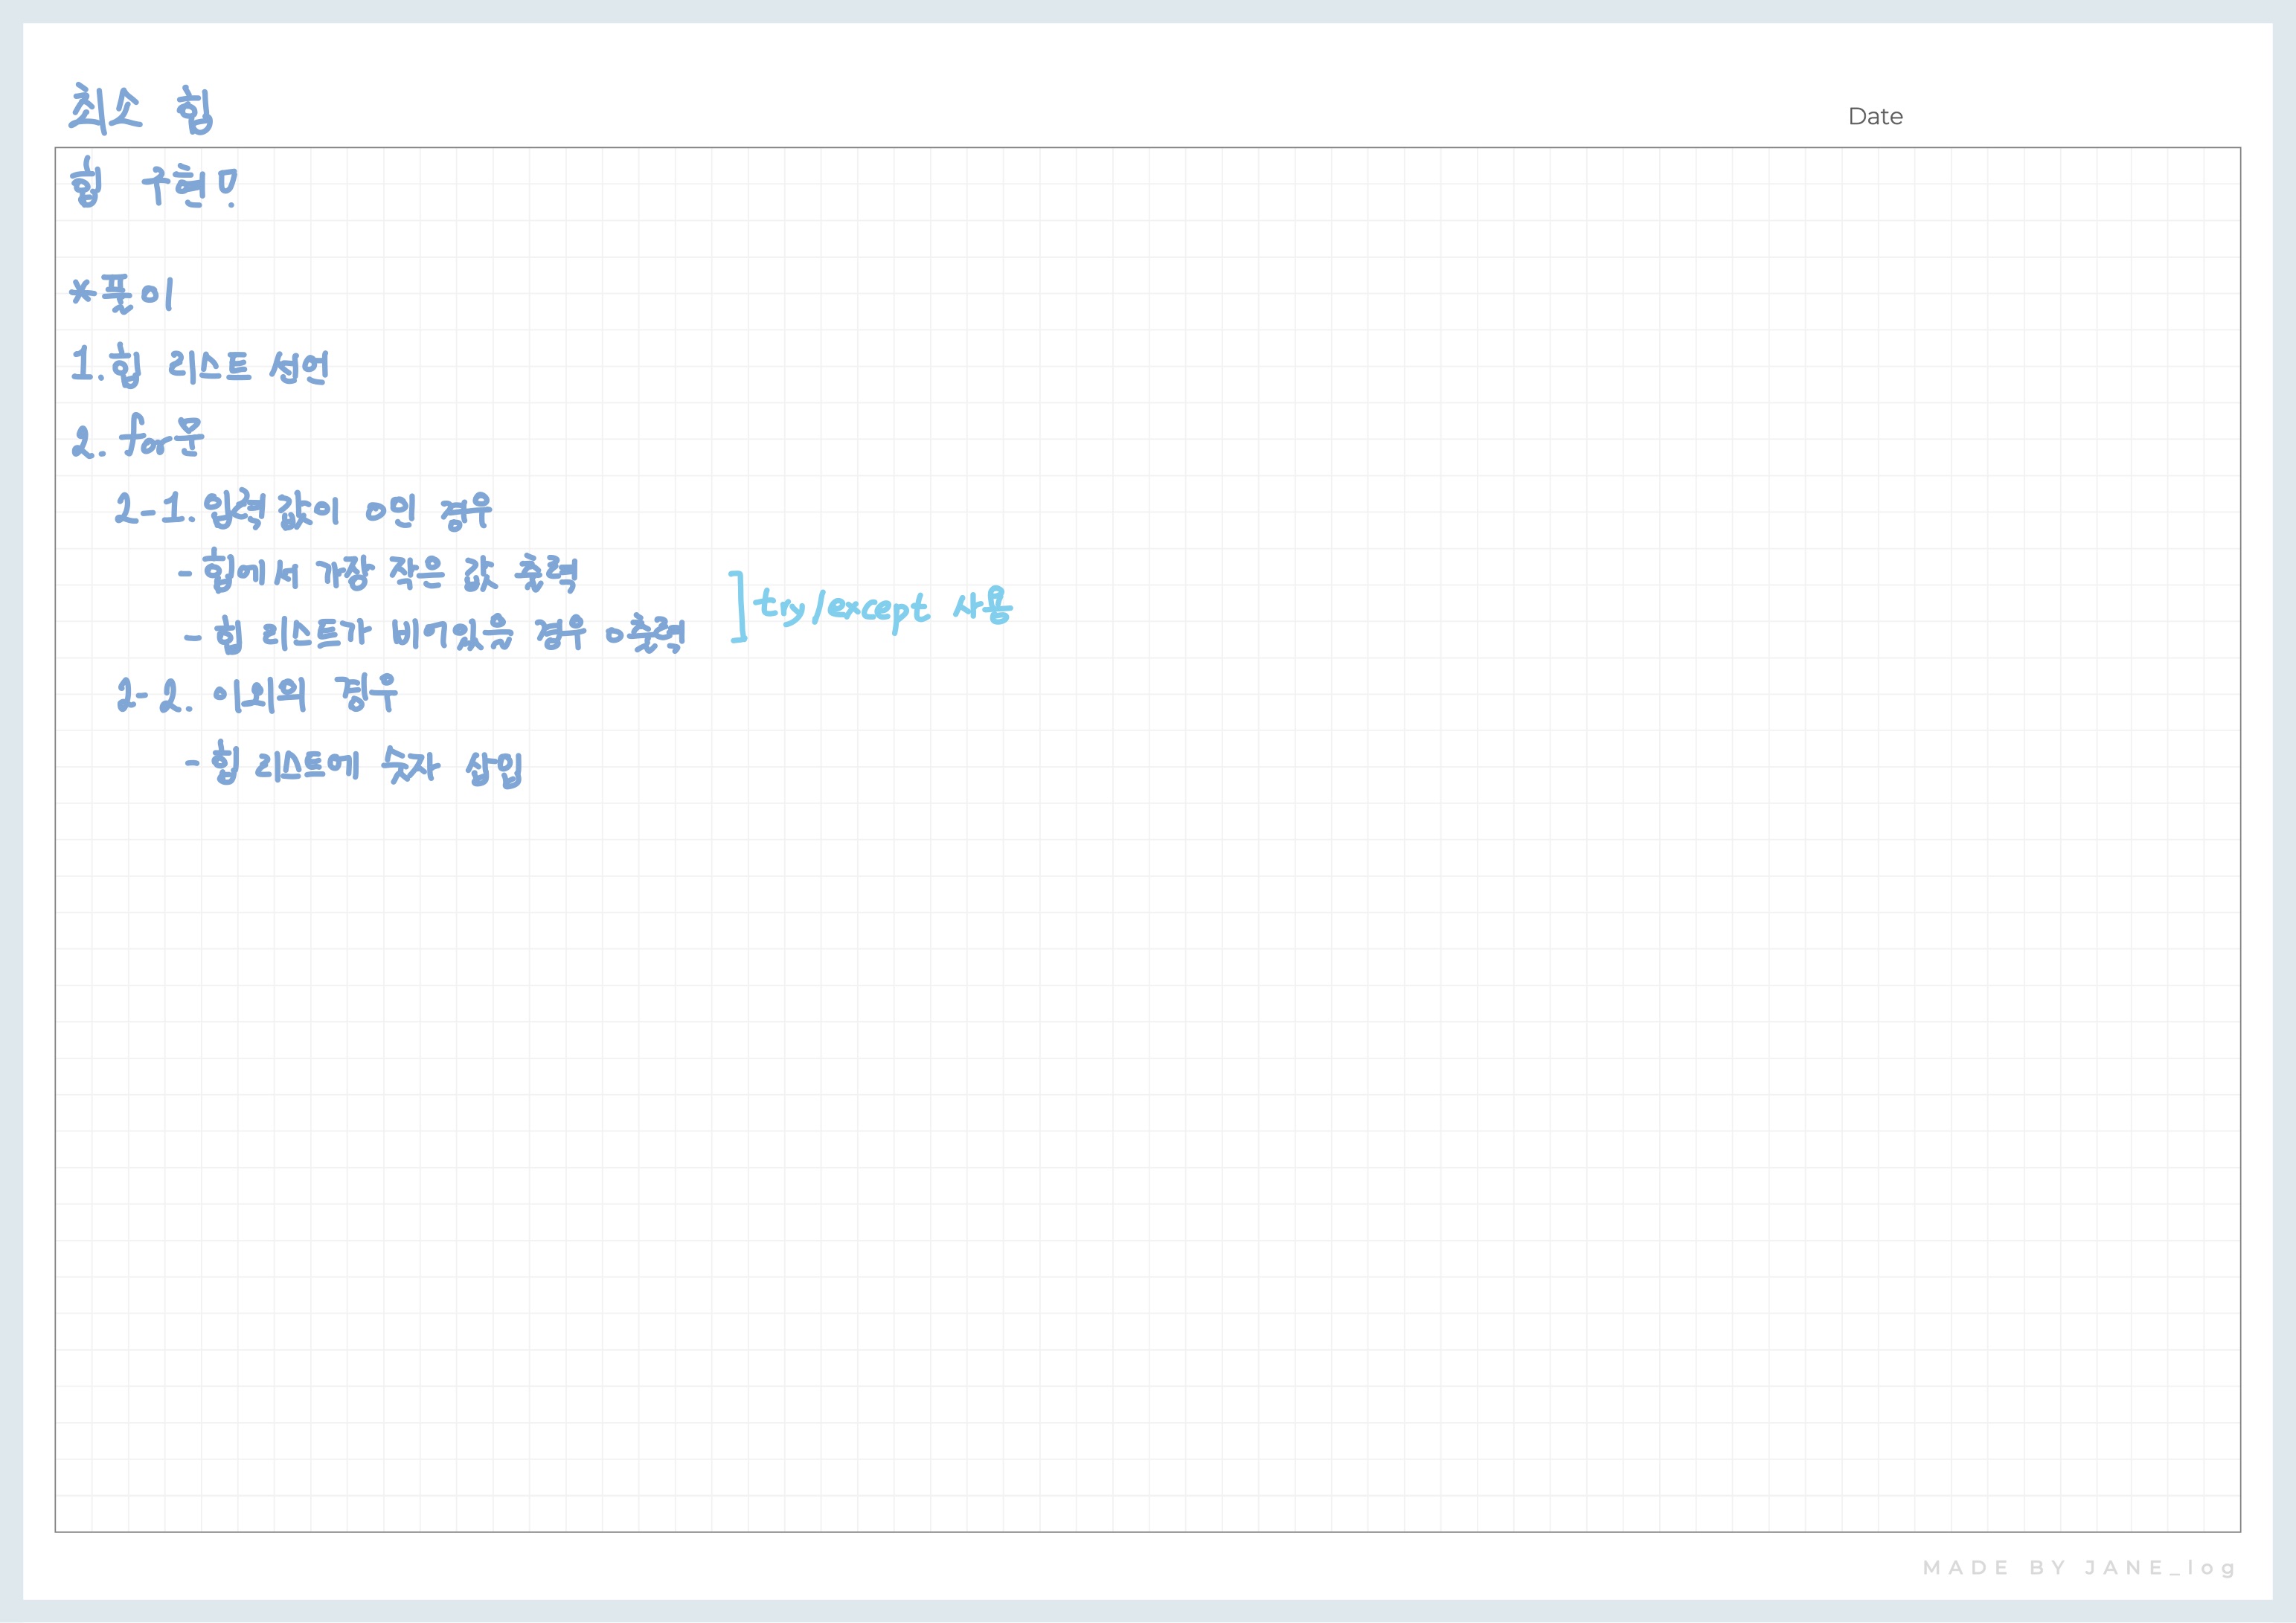Click '힙 리스트가 비어있을 경우 0출력' bullet

435,634
